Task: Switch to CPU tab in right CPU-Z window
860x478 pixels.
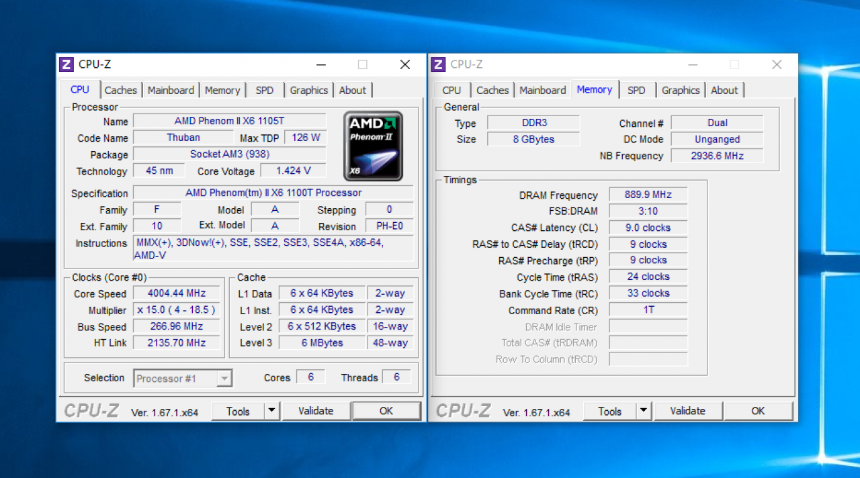Action: pyautogui.click(x=452, y=90)
